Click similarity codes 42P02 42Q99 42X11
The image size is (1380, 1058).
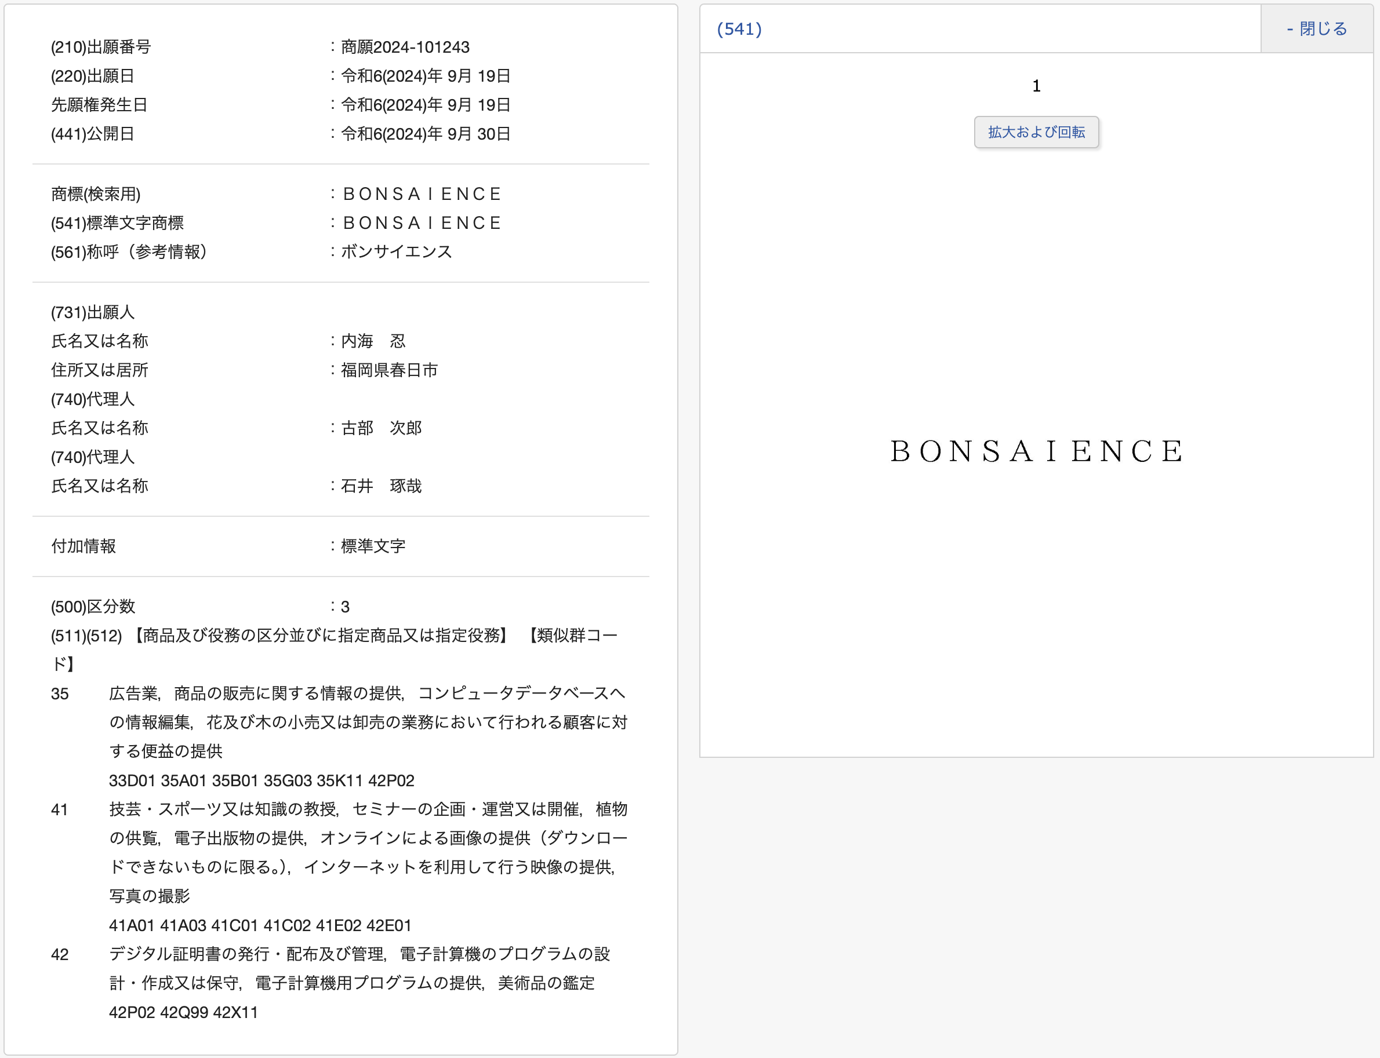(183, 1013)
